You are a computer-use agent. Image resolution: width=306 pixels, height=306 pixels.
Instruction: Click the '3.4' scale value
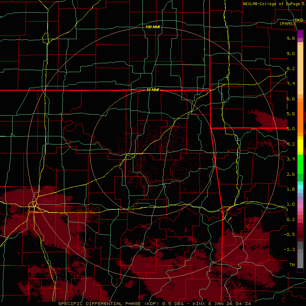click(291, 159)
